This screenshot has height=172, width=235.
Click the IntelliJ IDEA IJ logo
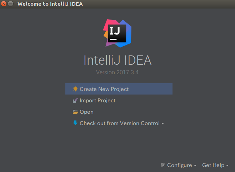pyautogui.click(x=117, y=33)
